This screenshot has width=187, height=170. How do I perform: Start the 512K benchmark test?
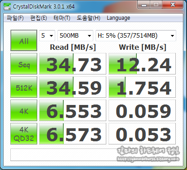click(24, 87)
